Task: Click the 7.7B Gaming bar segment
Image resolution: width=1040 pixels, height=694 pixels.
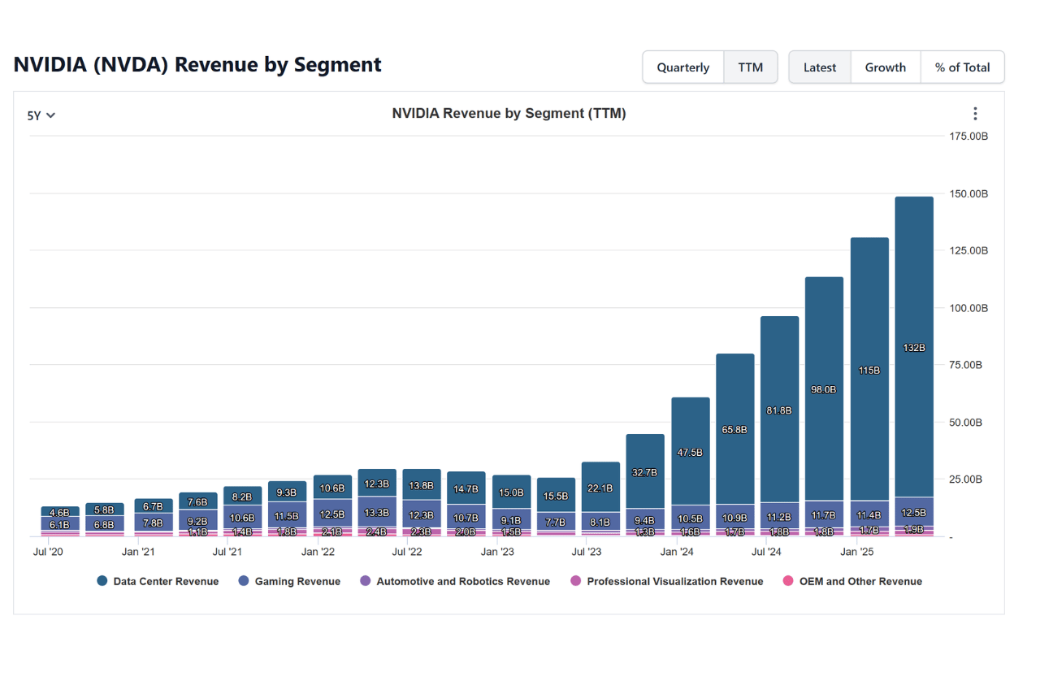Action: pos(556,523)
